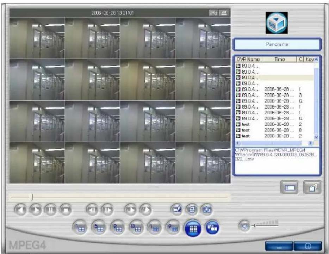Click the copy files button below list
This screenshot has height=254, width=329.
click(312, 187)
